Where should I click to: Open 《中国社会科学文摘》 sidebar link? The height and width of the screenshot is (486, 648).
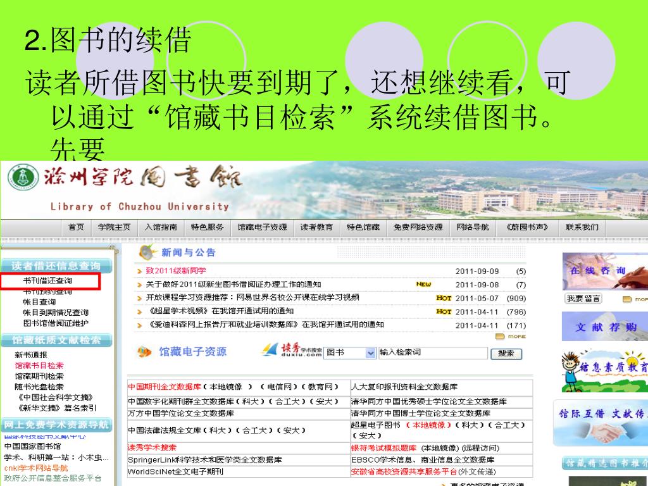tap(54, 397)
